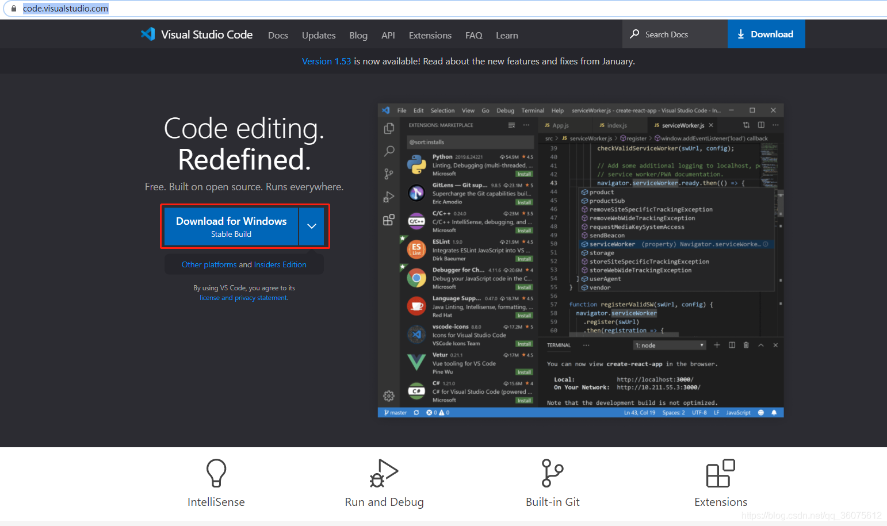The image size is (887, 526).
Task: Maximize terminal panel with chevron-up arrow
Action: [761, 345]
